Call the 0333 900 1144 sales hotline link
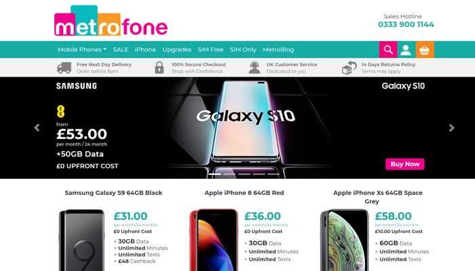The width and height of the screenshot is (475, 271). click(406, 24)
